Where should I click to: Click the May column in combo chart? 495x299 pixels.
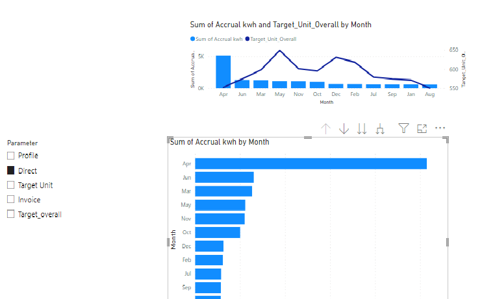[x=280, y=85]
